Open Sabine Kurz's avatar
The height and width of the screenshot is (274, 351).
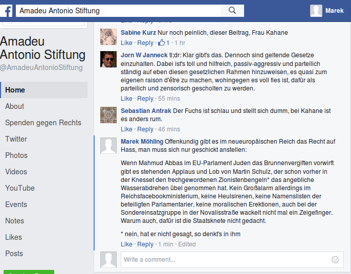click(108, 37)
